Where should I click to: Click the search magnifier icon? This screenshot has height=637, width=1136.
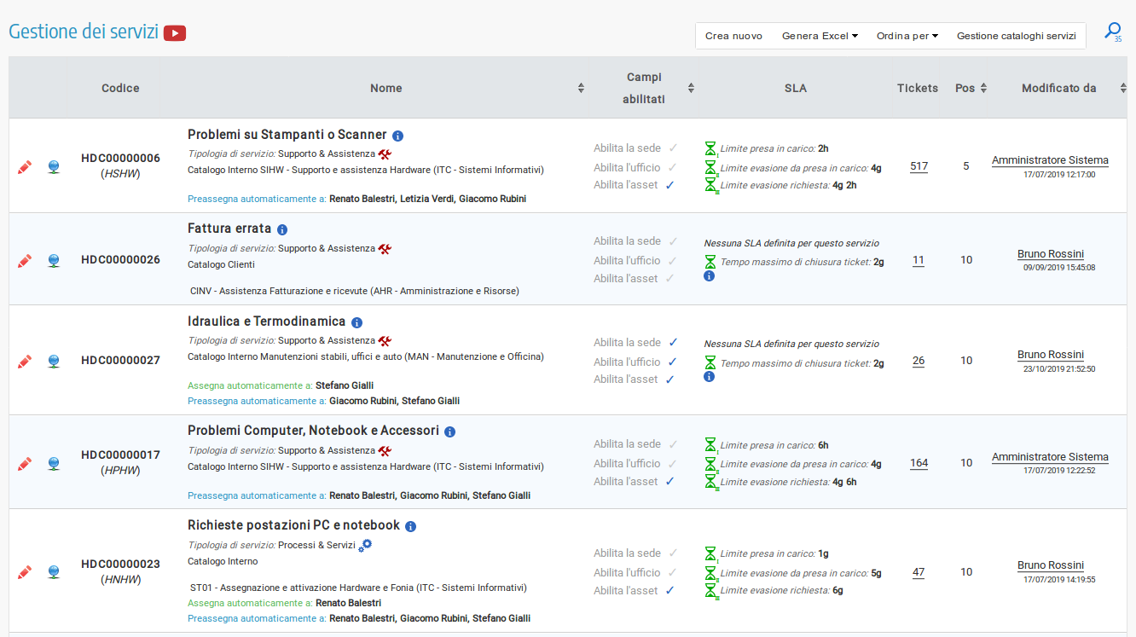pos(1112,32)
